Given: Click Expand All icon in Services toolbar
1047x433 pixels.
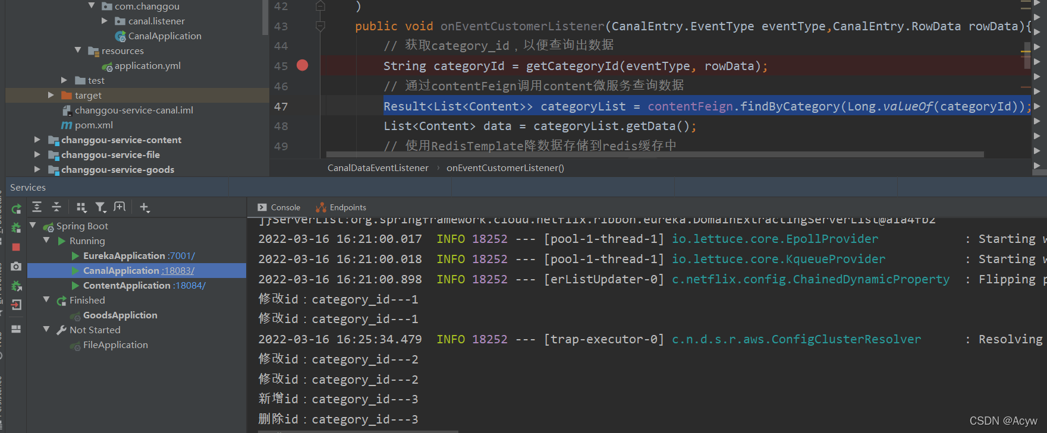Looking at the screenshot, I should pyautogui.click(x=37, y=207).
